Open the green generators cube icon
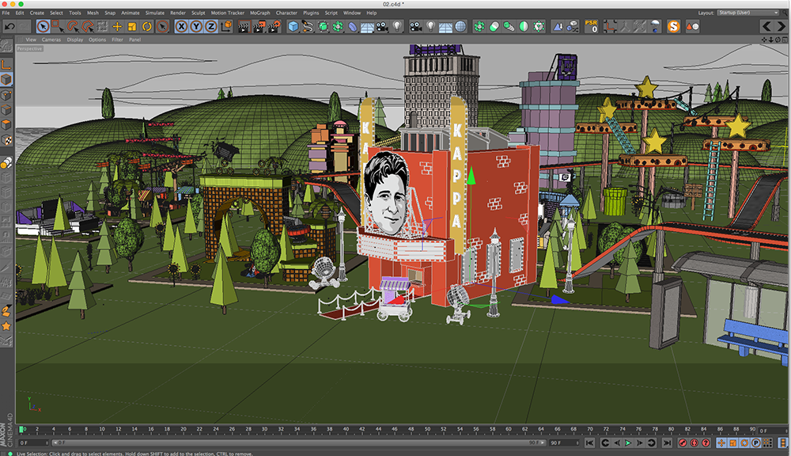This screenshot has height=456, width=791. [x=323, y=26]
